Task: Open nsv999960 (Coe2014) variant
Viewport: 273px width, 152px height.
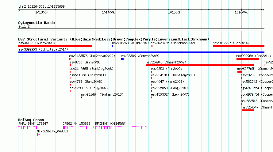Action: [x=254, y=56]
